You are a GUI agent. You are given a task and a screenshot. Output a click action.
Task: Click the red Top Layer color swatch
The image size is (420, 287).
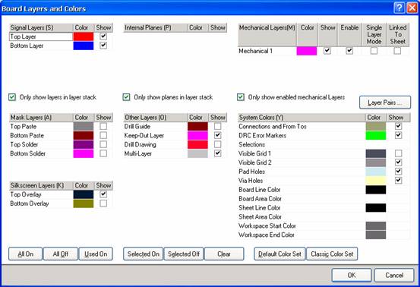coord(84,36)
